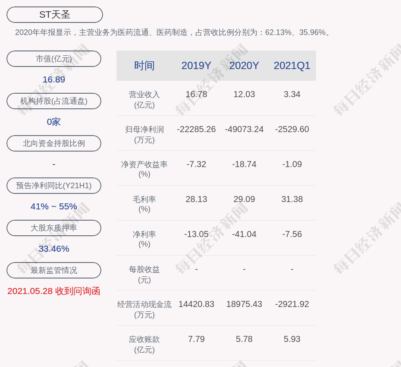Click the 营业收入(亿元) row label
The width and height of the screenshot is (401, 367).
144,100
